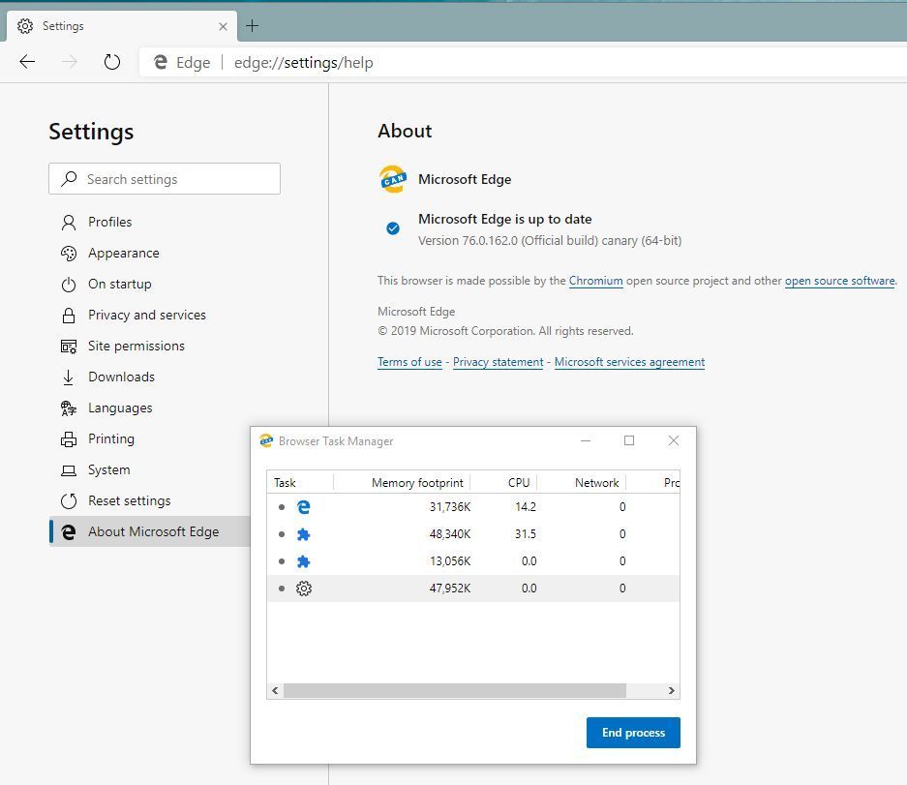Open System settings
907x785 pixels.
pos(108,469)
